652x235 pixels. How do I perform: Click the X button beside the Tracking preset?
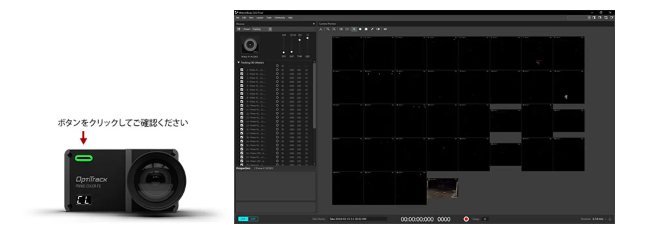pyautogui.click(x=270, y=29)
